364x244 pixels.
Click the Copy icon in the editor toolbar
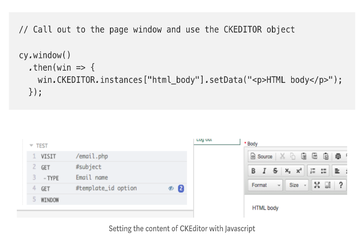pos(292,157)
